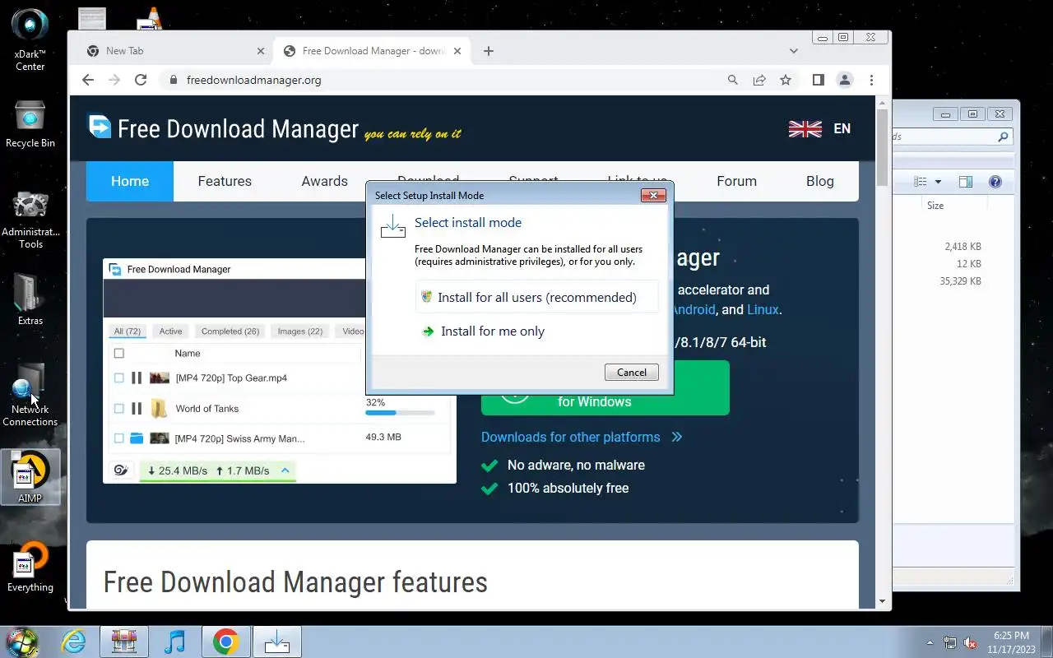Screen dimensions: 1053x658
Task: Open the Extras desktop icon
Action: coord(30,299)
